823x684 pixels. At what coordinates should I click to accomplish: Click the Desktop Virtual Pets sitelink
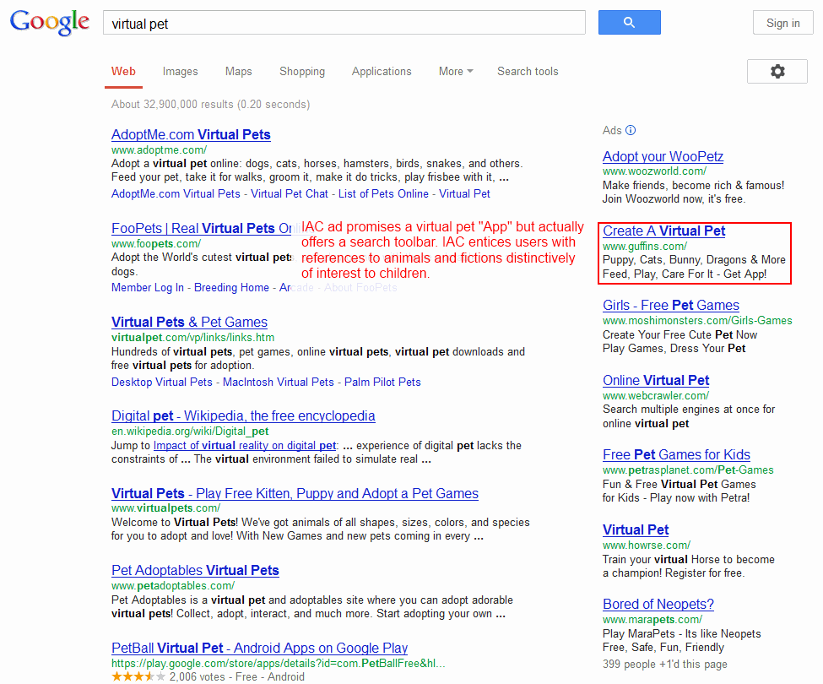pyautogui.click(x=162, y=383)
